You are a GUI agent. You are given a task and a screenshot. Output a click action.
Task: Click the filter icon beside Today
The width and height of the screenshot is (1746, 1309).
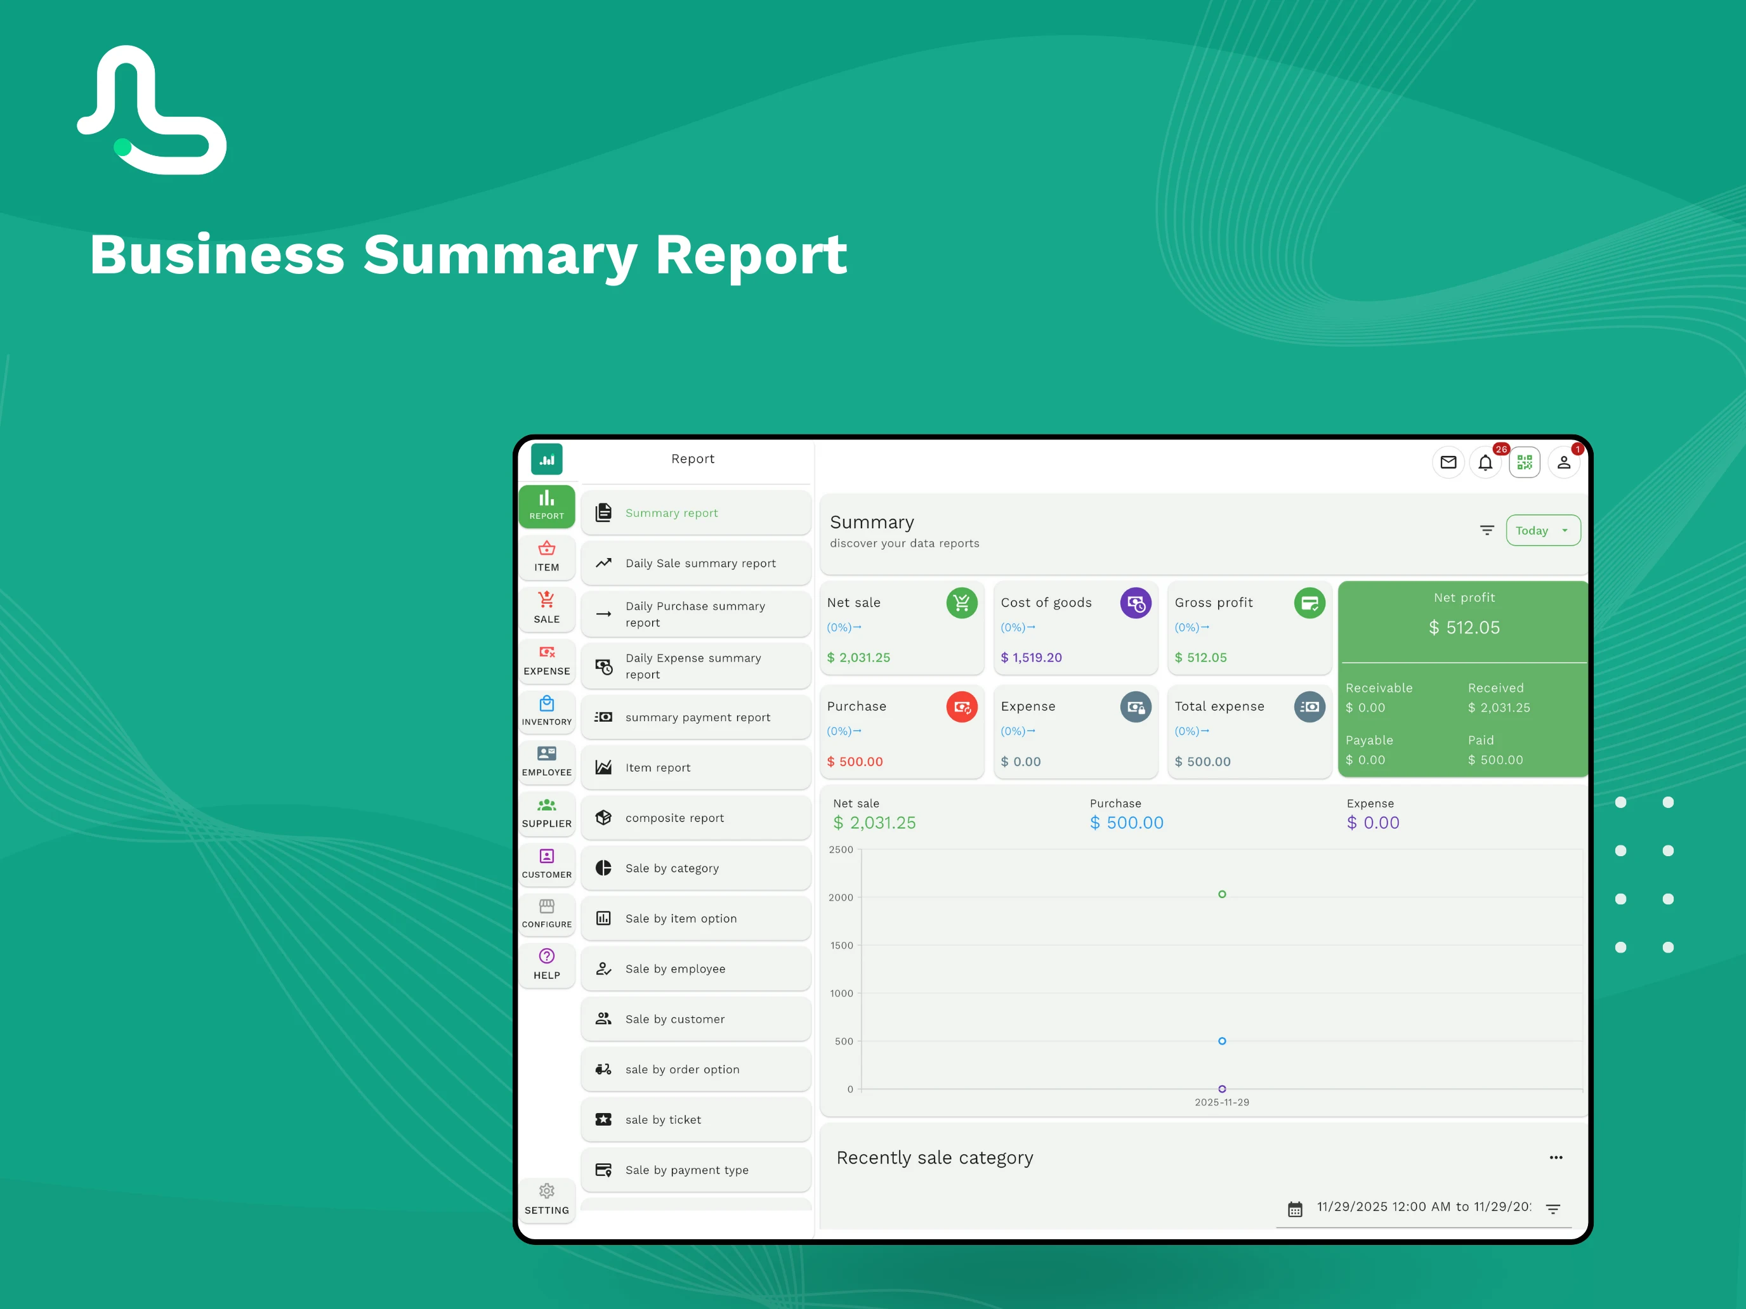coord(1487,530)
